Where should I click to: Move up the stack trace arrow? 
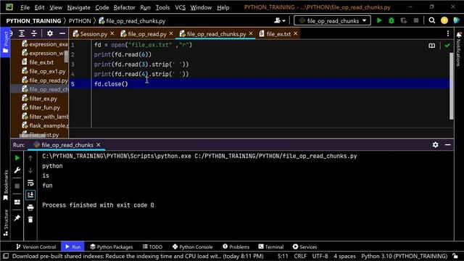(30, 158)
